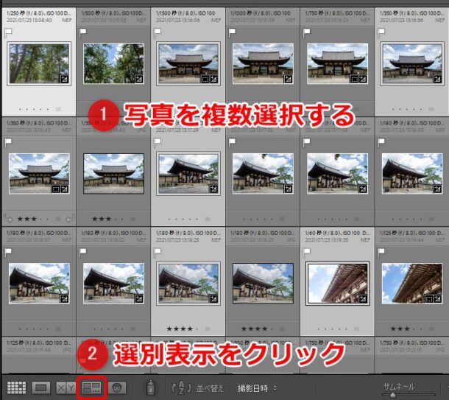Click rotate left arrow on three-star photo
The height and width of the screenshot is (400, 449).
[x=7, y=218]
